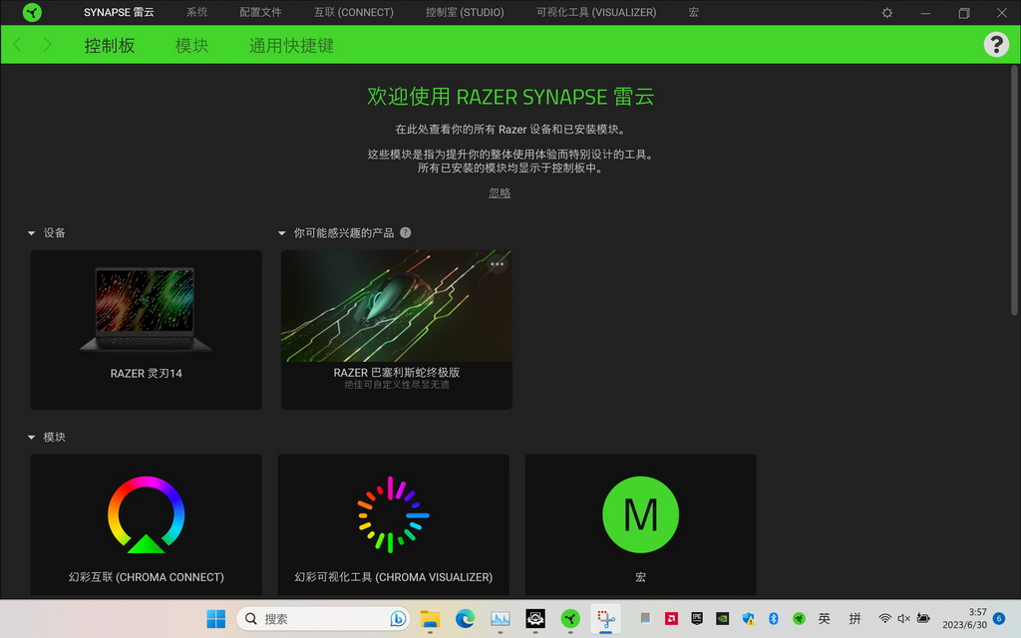Select the 通用快捷键 sub-tab
The height and width of the screenshot is (638, 1021).
tap(291, 46)
